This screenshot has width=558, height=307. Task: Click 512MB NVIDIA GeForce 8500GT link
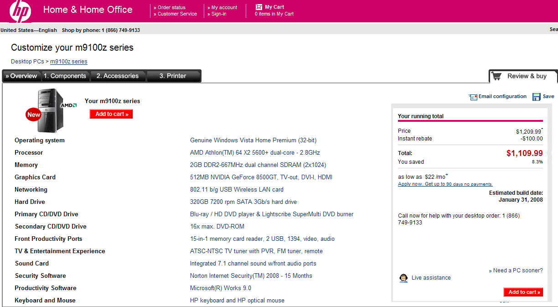tap(261, 177)
